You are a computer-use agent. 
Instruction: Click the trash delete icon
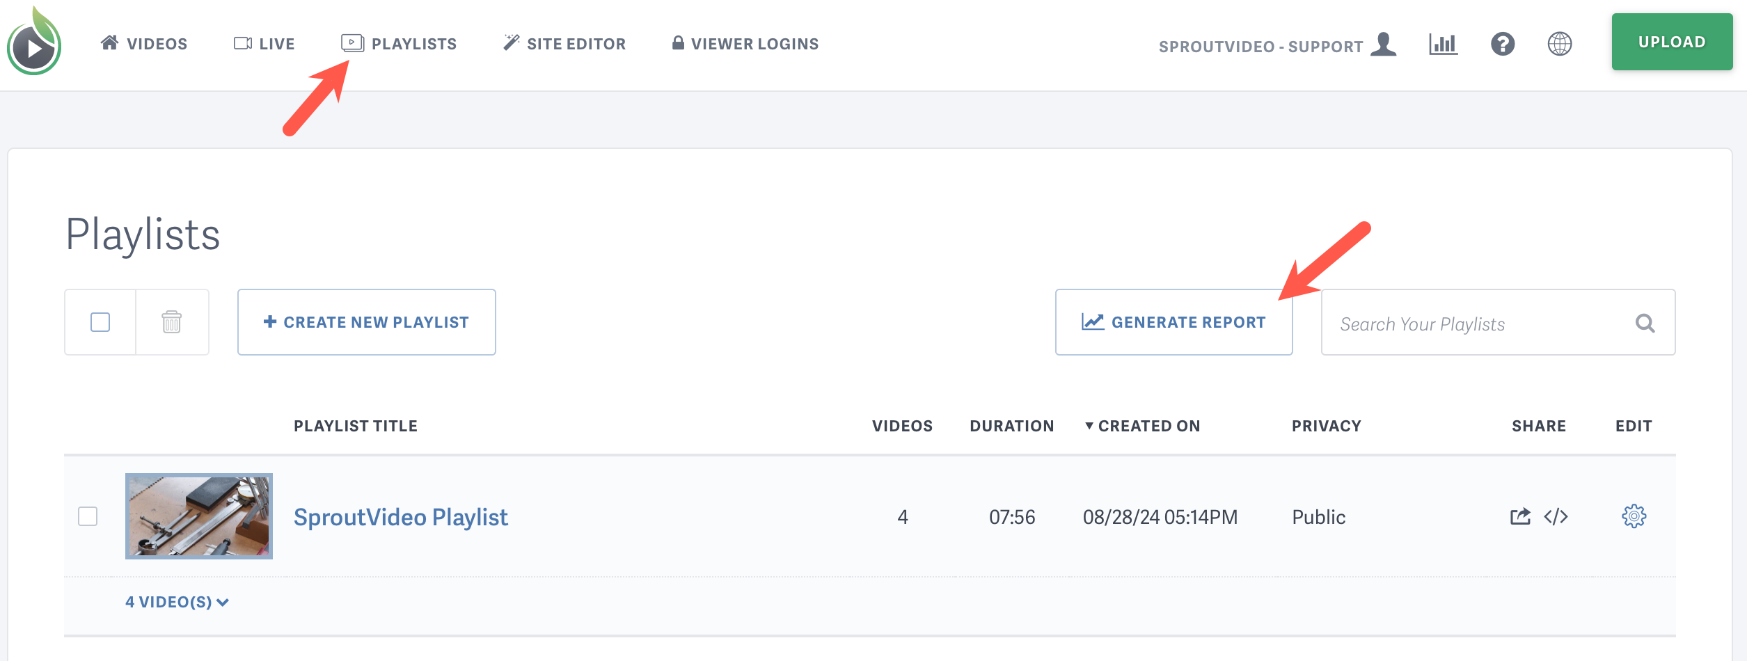(x=172, y=322)
